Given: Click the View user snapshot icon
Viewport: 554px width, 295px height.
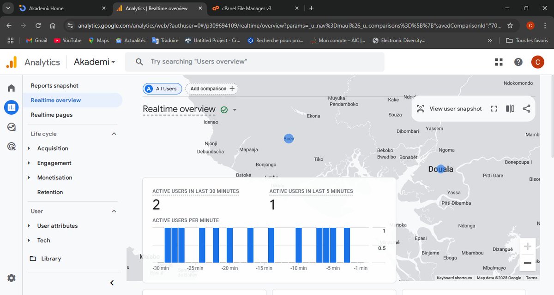Looking at the screenshot, I should point(420,109).
